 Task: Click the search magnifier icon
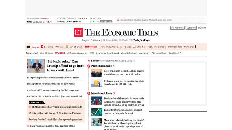click(x=118, y=20)
